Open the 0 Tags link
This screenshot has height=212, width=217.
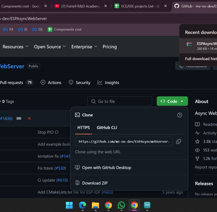(7, 101)
